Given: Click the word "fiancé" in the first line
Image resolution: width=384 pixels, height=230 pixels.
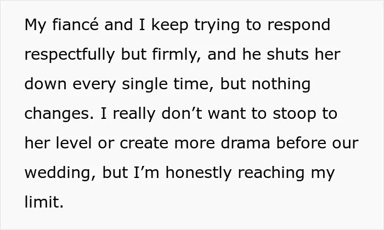Looking at the screenshot, I should 76,25.
